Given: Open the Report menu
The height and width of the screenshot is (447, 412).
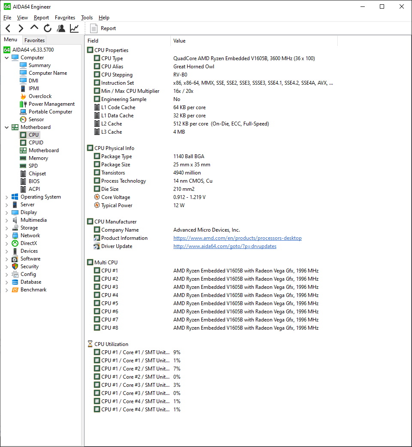Looking at the screenshot, I should 41,18.
